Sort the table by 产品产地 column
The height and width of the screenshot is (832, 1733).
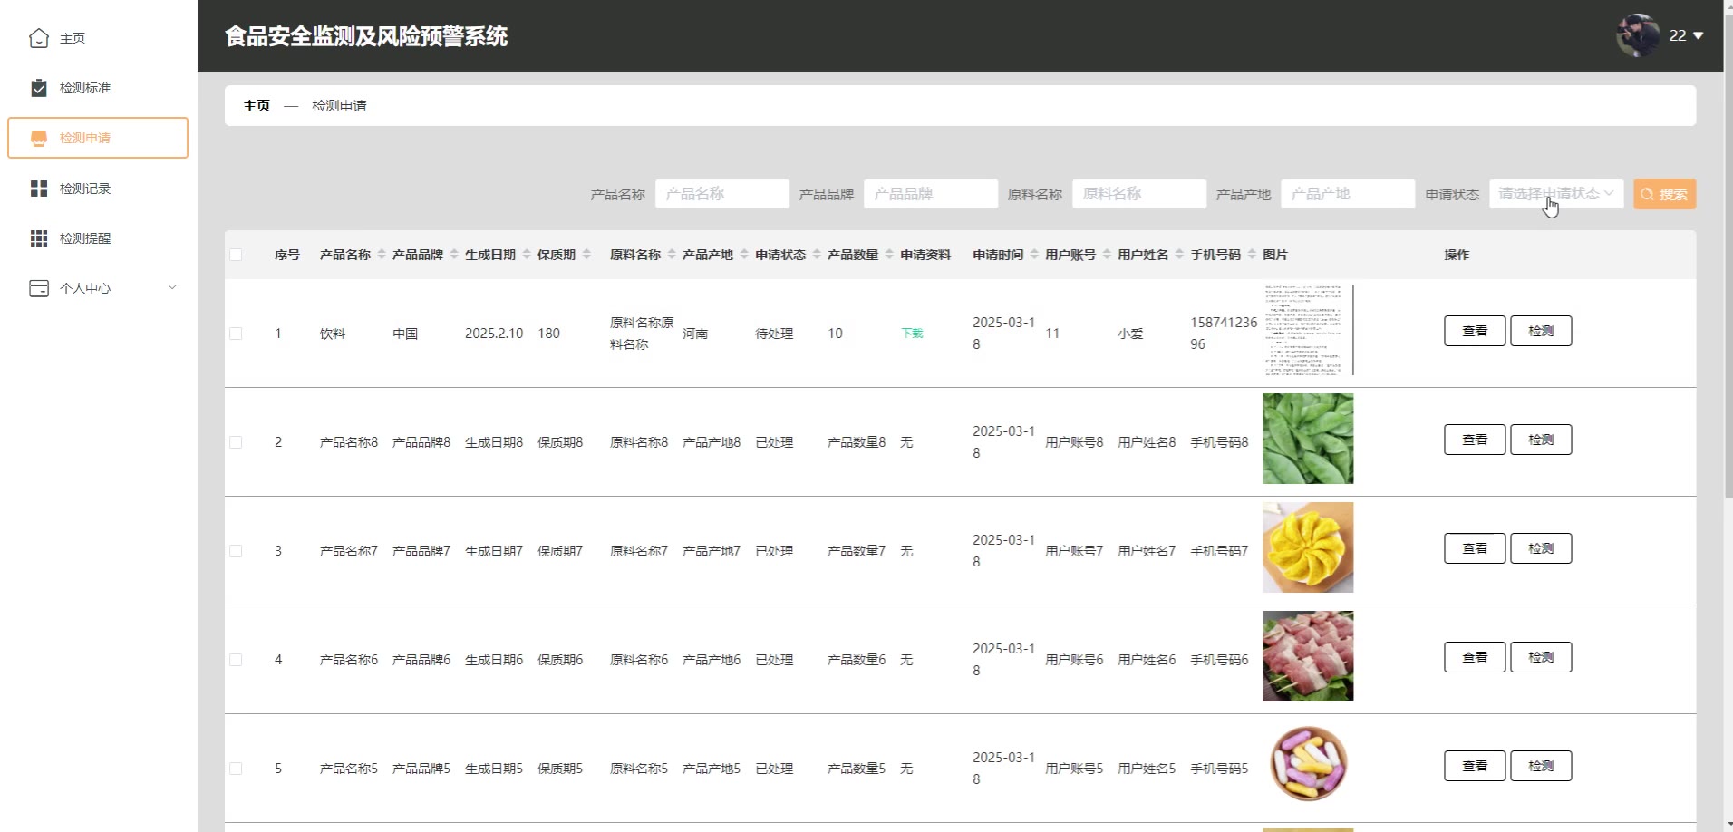coord(744,255)
